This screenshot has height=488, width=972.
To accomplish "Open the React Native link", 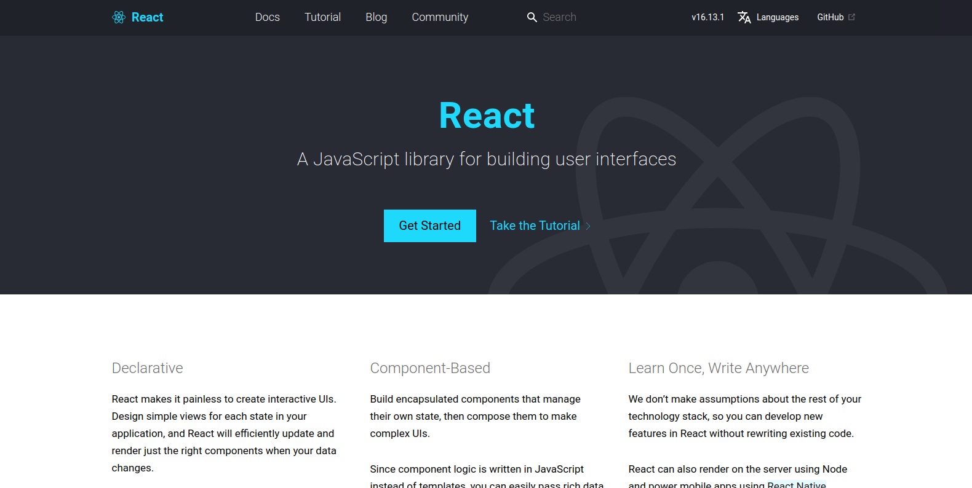I will 796,484.
